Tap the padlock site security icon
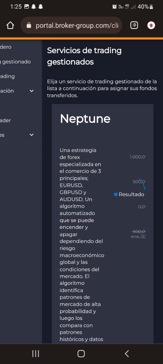This screenshot has width=163, height=364. (29, 26)
